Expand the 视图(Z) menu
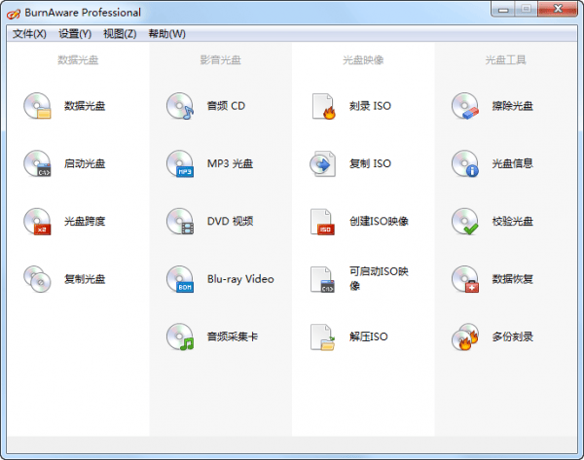This screenshot has height=460, width=584. 120,34
